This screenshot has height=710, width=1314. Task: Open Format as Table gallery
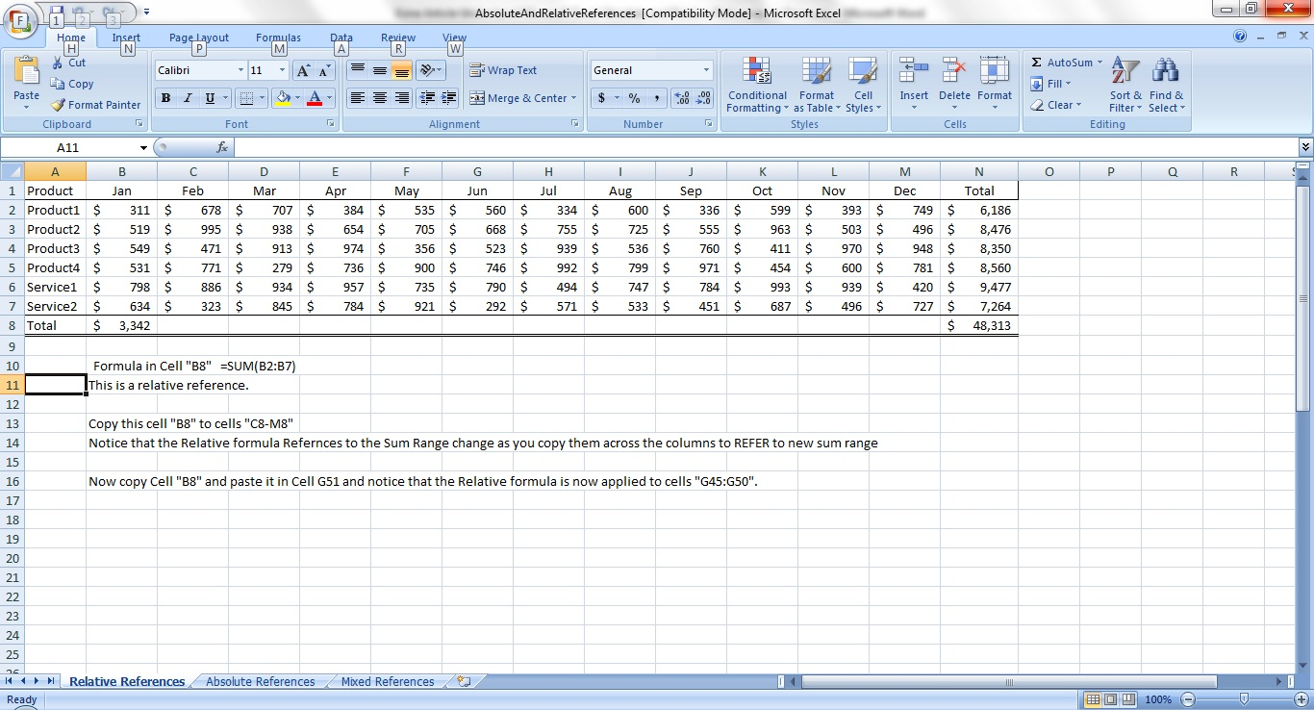817,85
